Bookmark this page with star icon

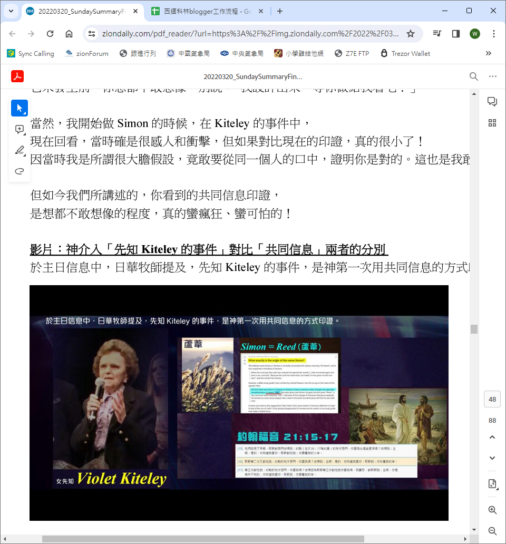pos(411,34)
